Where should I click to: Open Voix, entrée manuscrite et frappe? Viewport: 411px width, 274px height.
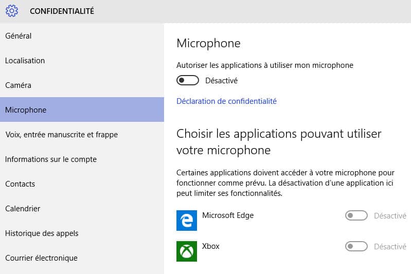pyautogui.click(x=82, y=134)
